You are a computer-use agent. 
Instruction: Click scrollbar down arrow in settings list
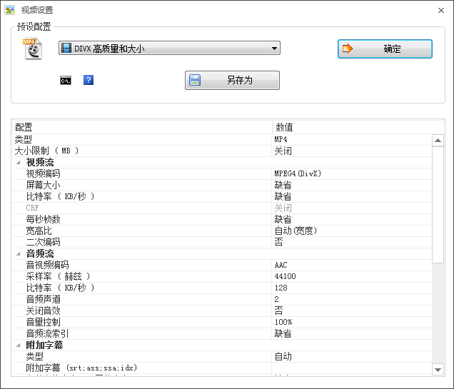[x=438, y=370]
